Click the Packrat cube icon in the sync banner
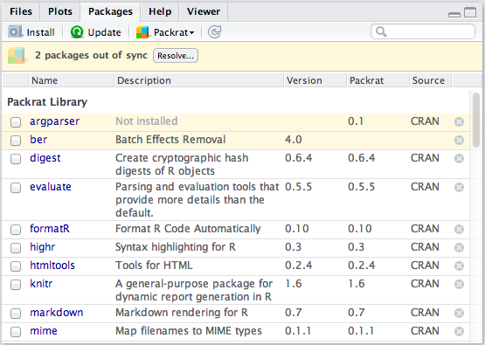Screen dimensions: 485x345 (x=17, y=56)
